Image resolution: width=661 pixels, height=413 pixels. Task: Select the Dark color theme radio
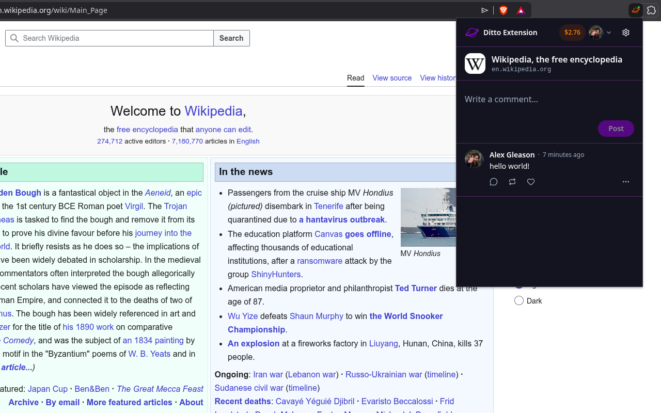519,300
